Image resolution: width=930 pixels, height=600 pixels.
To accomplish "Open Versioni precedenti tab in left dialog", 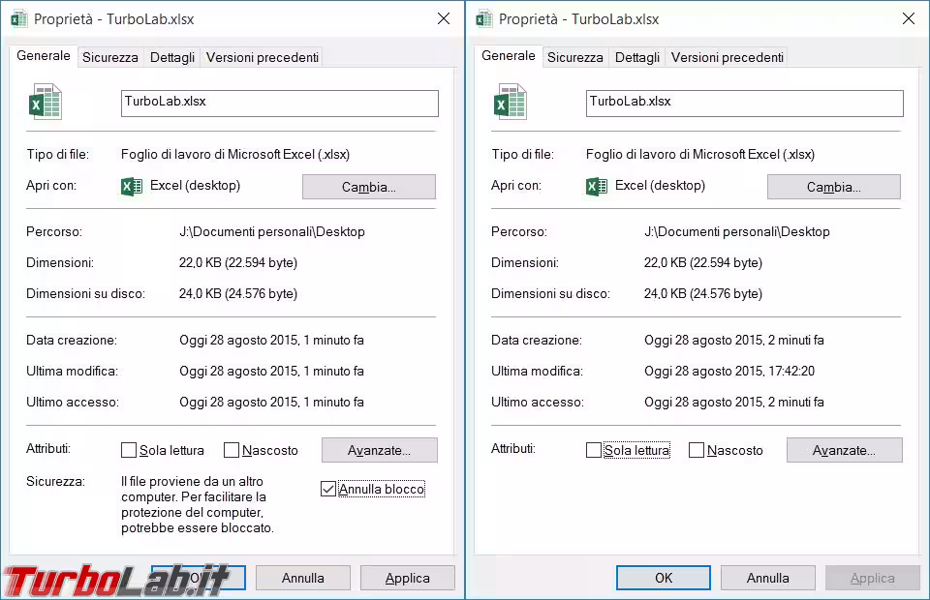I will click(262, 57).
